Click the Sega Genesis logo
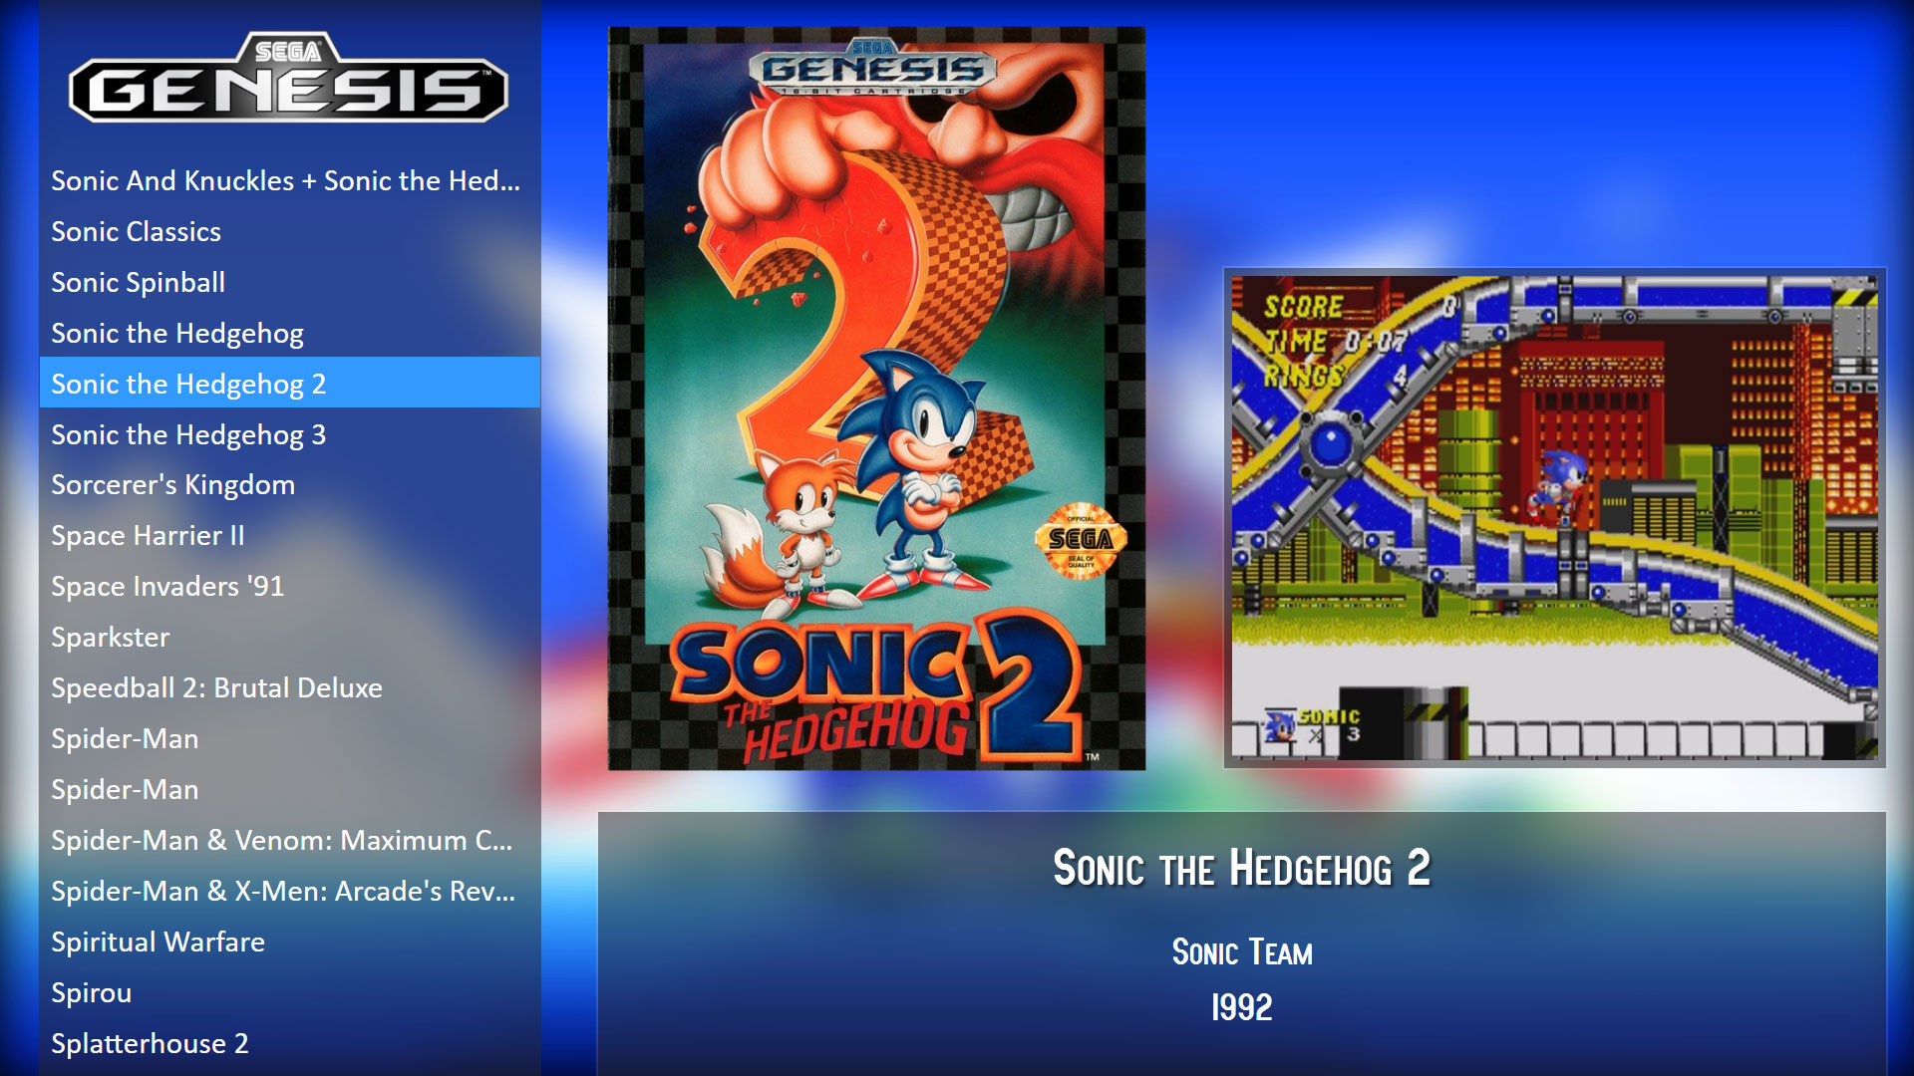 pyautogui.click(x=288, y=78)
